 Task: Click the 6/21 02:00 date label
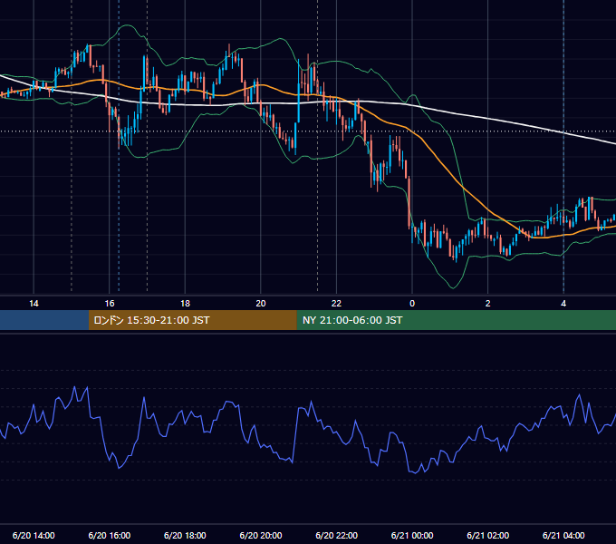(x=488, y=535)
